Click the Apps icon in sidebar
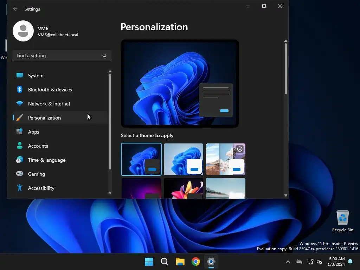 point(20,131)
